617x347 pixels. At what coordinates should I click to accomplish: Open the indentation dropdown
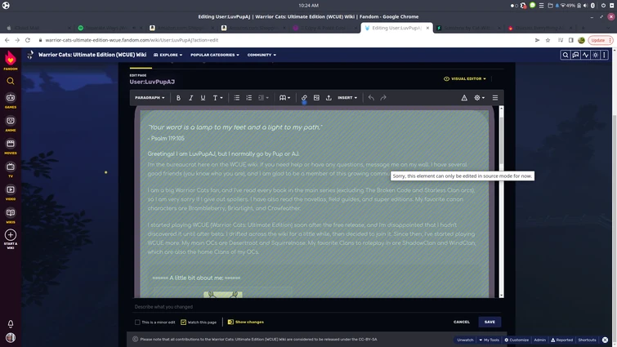(263, 98)
